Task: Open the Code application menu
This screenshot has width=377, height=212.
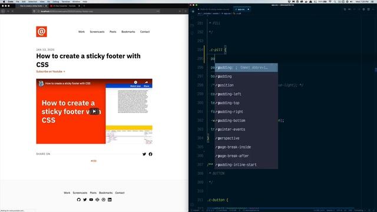Action: coord(11,2)
